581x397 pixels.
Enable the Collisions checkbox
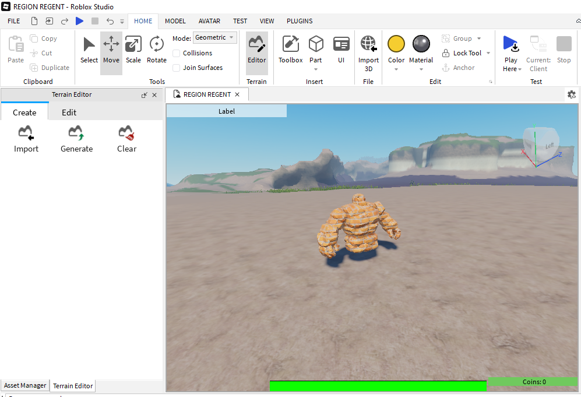(x=177, y=53)
